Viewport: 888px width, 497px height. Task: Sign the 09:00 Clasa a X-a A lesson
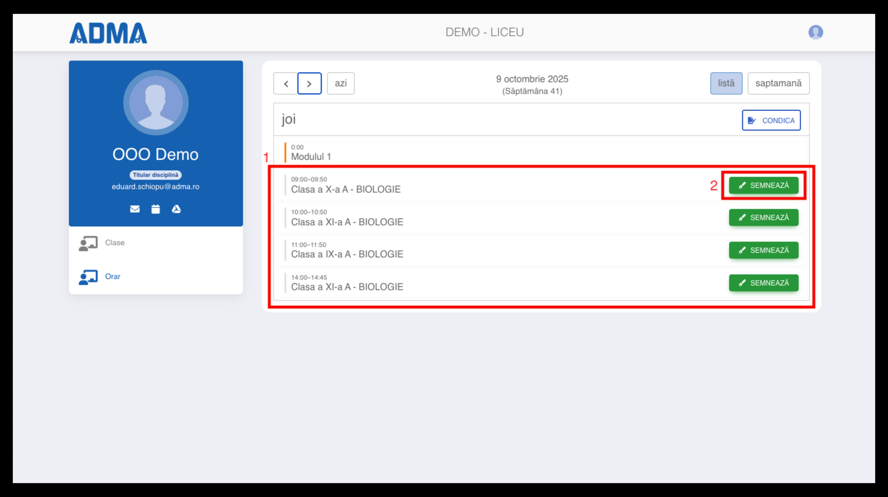coord(763,185)
